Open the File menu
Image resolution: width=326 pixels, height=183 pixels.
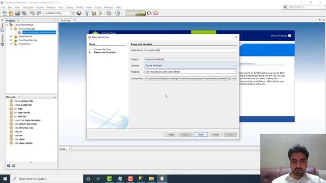pyautogui.click(x=3, y=7)
